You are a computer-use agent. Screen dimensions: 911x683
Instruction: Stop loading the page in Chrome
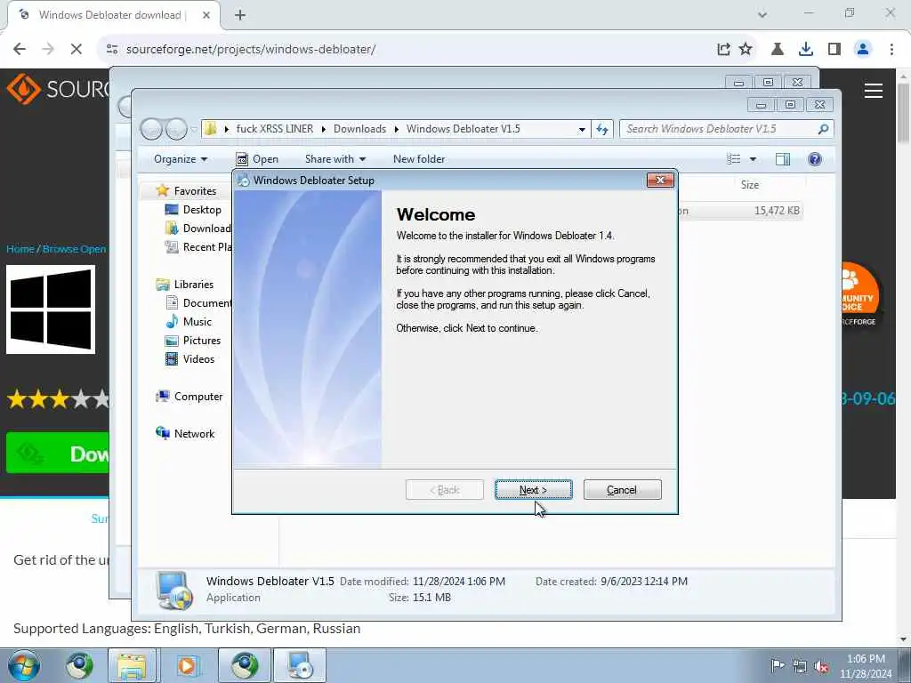point(77,49)
